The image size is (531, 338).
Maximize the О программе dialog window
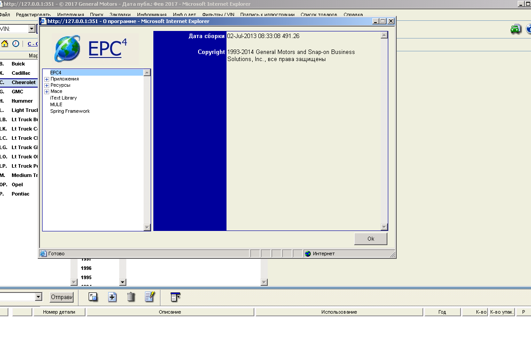tap(383, 21)
